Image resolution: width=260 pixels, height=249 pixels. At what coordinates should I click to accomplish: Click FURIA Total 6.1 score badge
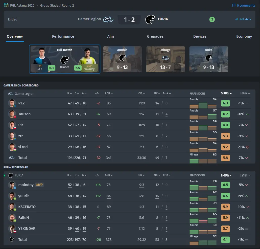(x=225, y=240)
